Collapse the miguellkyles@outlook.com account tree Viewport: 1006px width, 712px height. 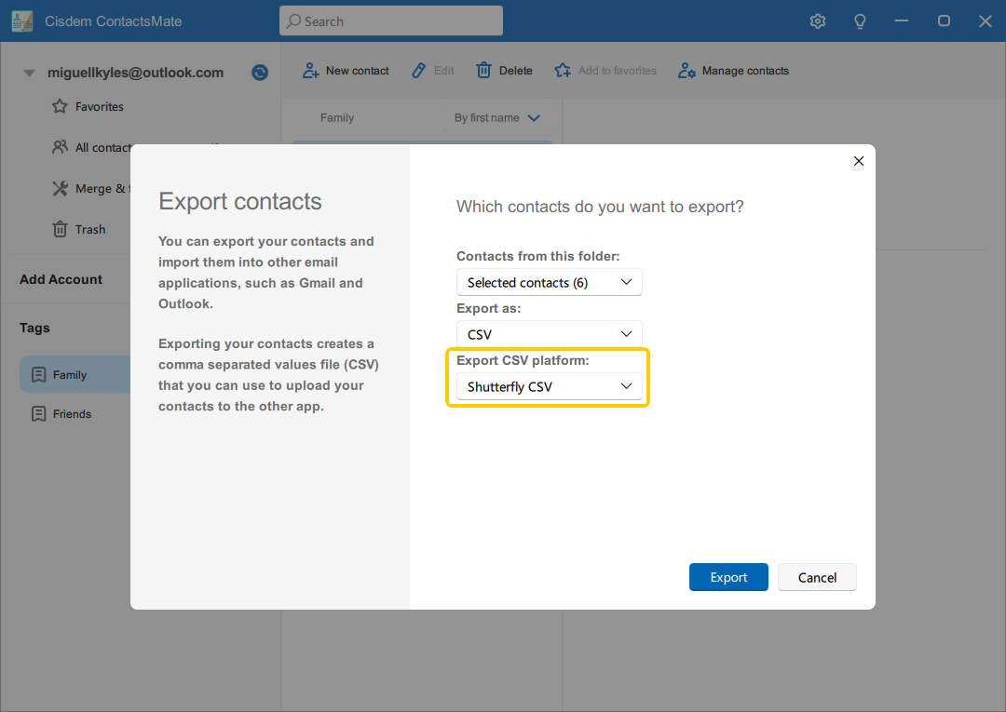point(30,73)
